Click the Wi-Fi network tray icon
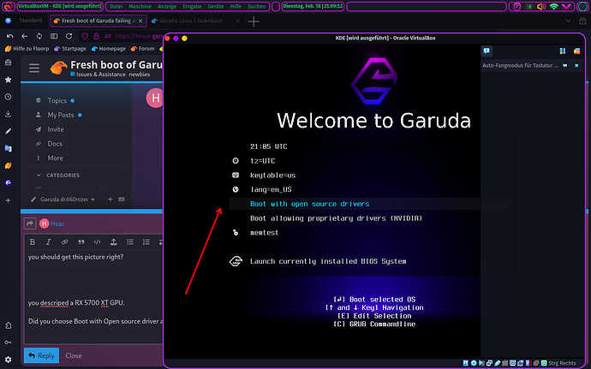Screen dimensions: 591x369 click(x=553, y=6)
